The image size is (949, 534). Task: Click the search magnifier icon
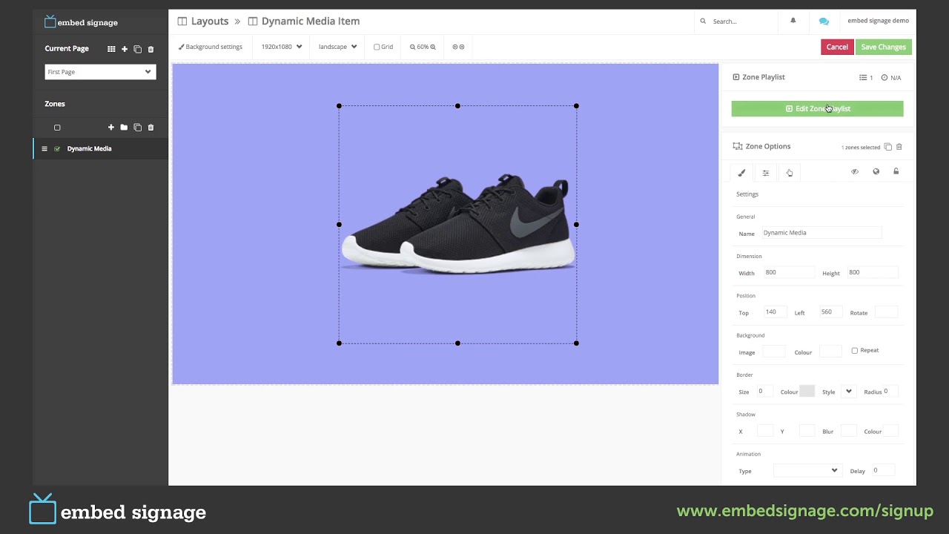point(704,22)
